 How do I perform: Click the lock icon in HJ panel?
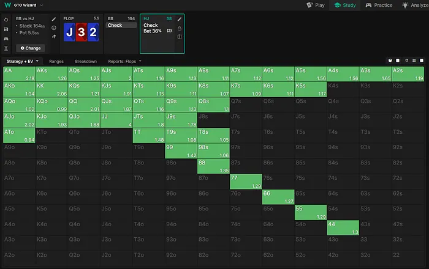pyautogui.click(x=179, y=28)
